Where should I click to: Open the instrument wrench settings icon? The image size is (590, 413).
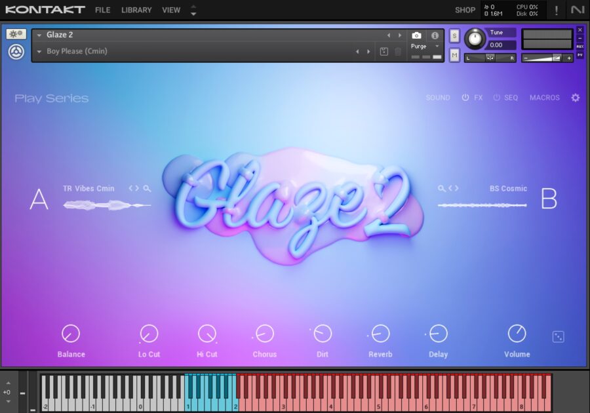(16, 34)
